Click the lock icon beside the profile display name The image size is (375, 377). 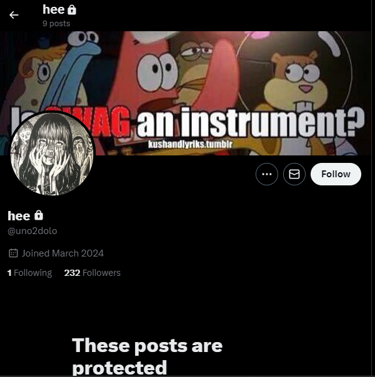click(x=39, y=215)
